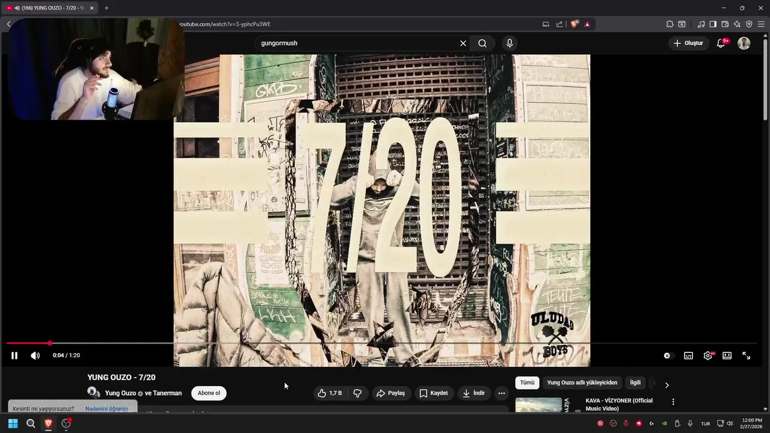Image resolution: width=770 pixels, height=433 pixels.
Task: Toggle the browser sidebar panel
Action: 713,24
